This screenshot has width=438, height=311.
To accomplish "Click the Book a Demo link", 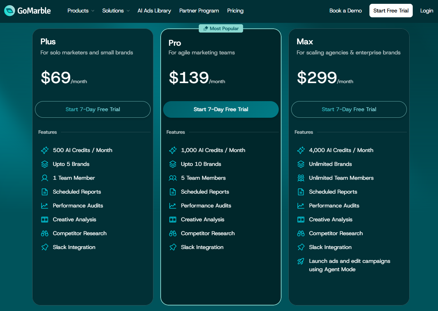I will 346,11.
